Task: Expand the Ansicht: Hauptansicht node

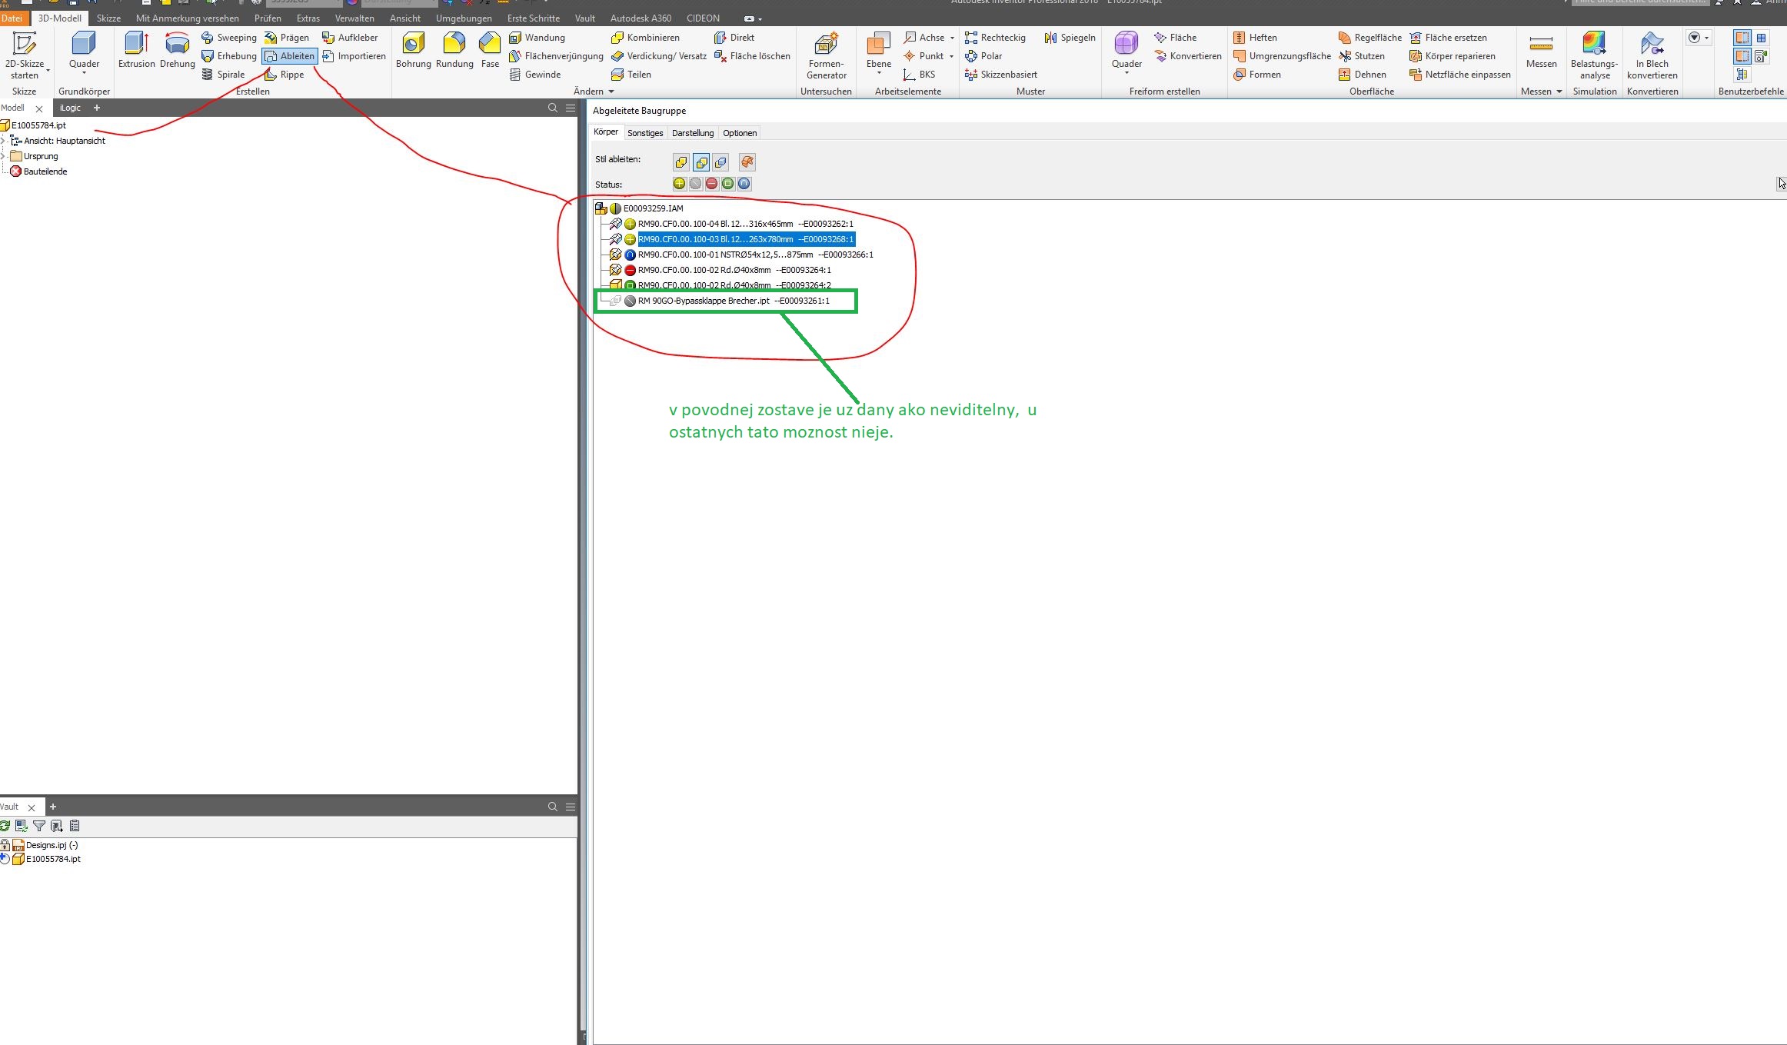Action: coord(4,141)
